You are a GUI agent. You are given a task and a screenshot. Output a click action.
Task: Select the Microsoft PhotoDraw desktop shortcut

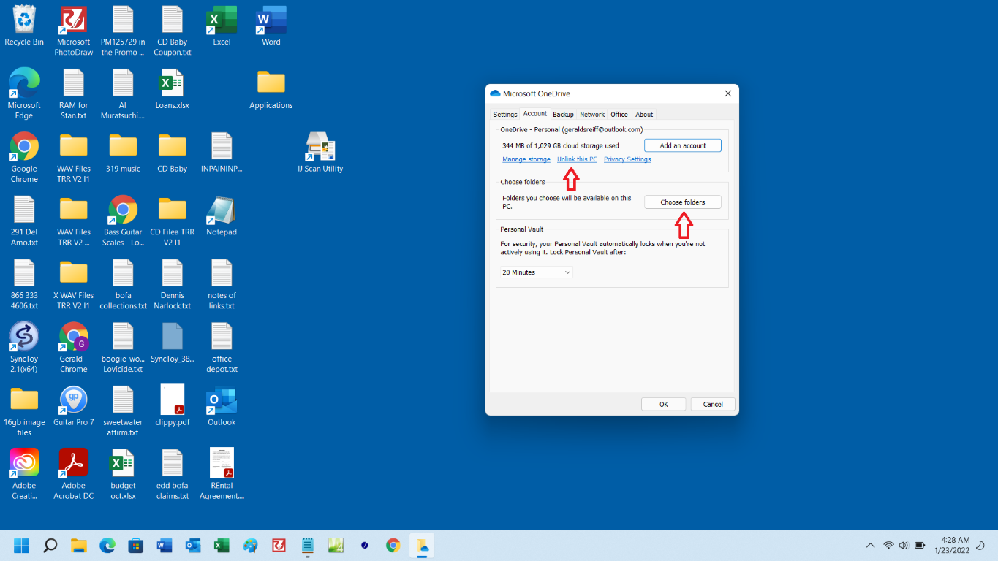point(74,31)
